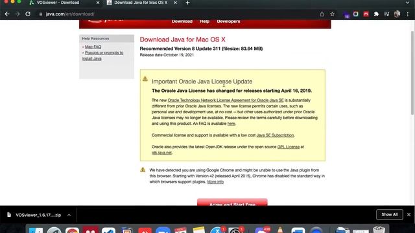Open the Extensions puzzle menu
The image size is (415, 233).
pyautogui.click(x=376, y=14)
